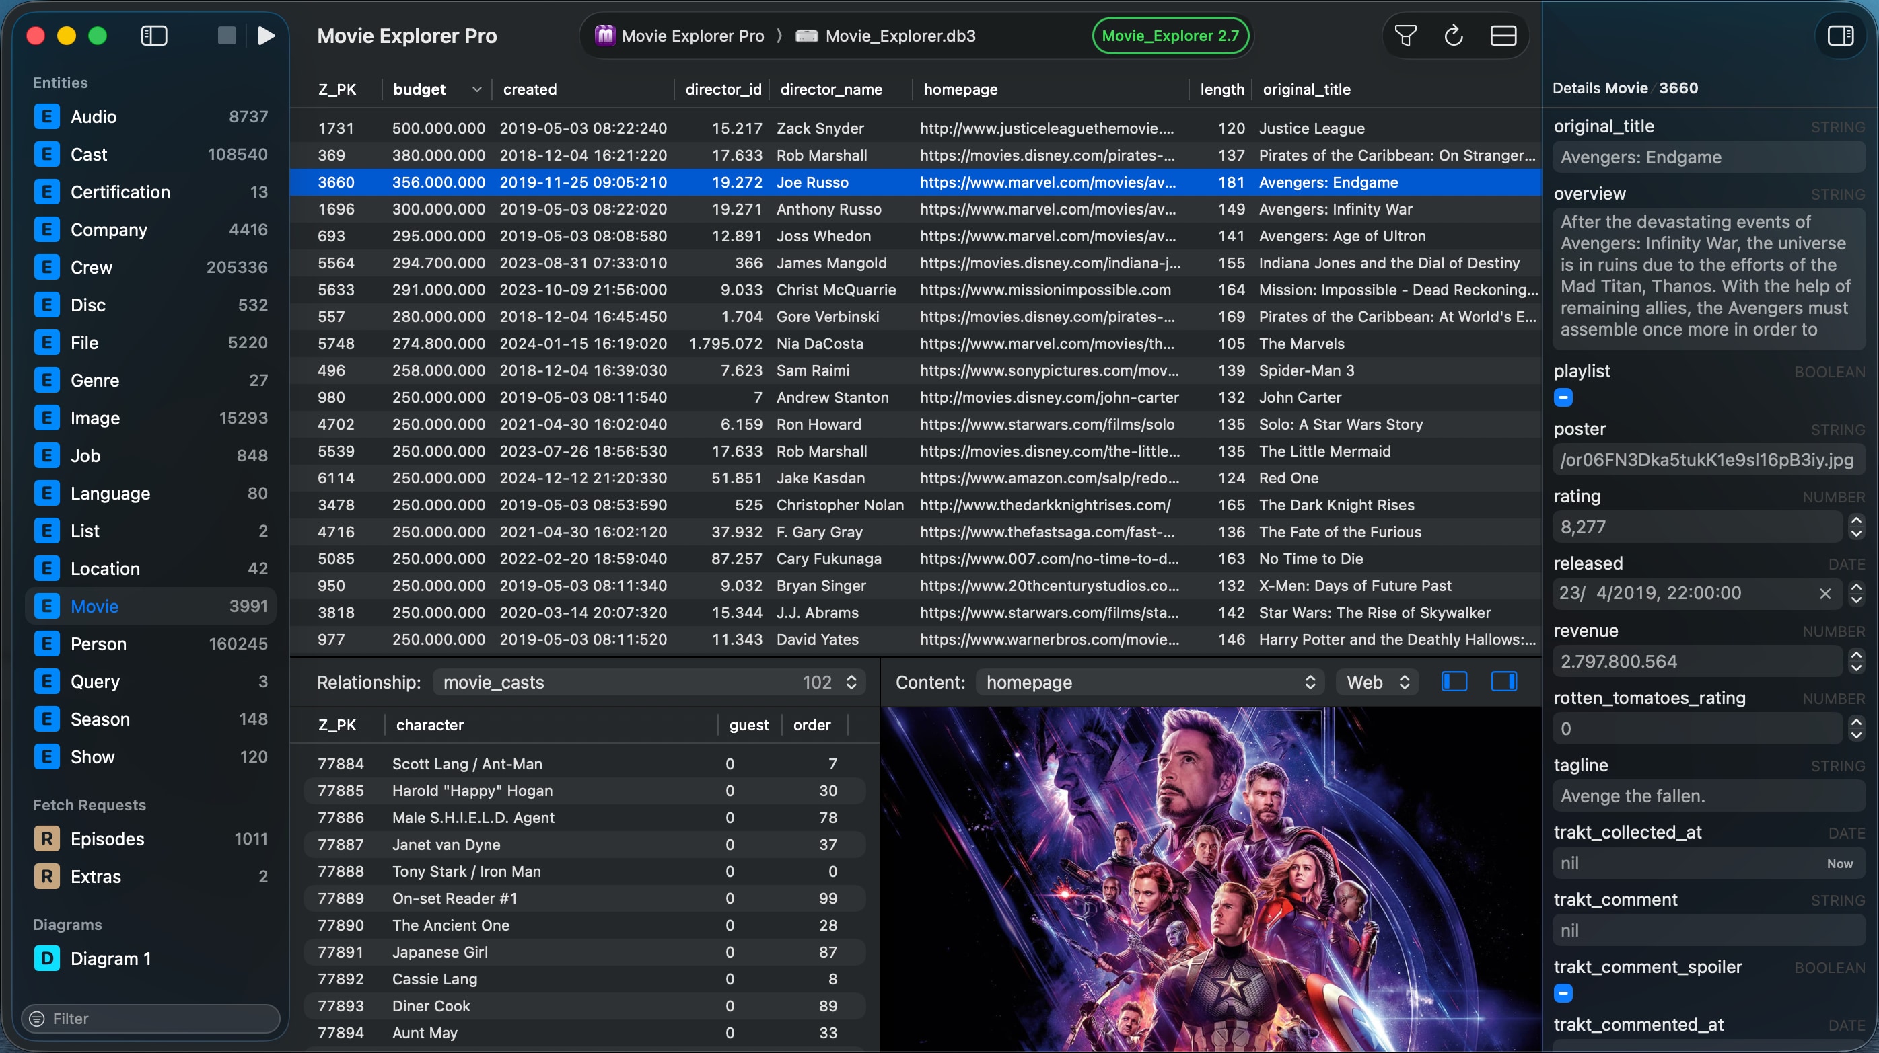Select the Certification entity icon
This screenshot has height=1053, width=1879.
(46, 192)
